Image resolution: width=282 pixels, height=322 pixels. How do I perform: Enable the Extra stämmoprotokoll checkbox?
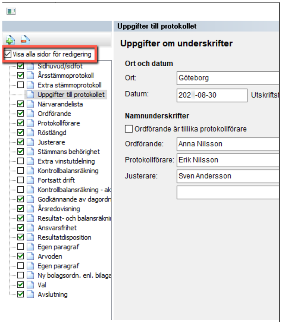[21, 85]
